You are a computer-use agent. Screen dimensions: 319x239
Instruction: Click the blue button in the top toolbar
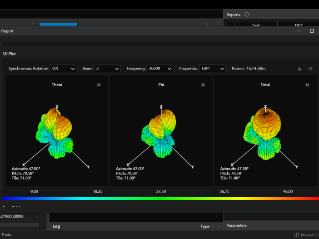coord(59,25)
